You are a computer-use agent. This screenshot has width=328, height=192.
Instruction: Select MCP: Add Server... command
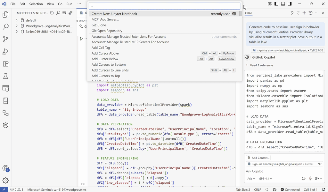click(164, 19)
